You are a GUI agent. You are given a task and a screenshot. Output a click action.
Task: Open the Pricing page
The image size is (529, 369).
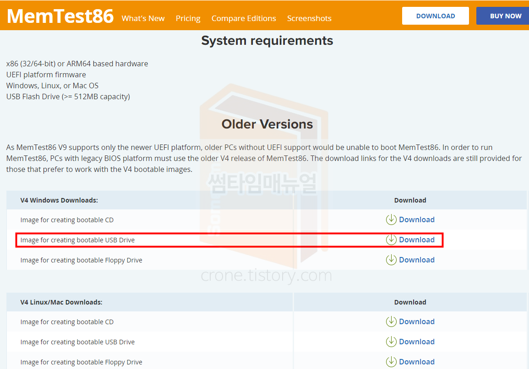click(x=188, y=18)
